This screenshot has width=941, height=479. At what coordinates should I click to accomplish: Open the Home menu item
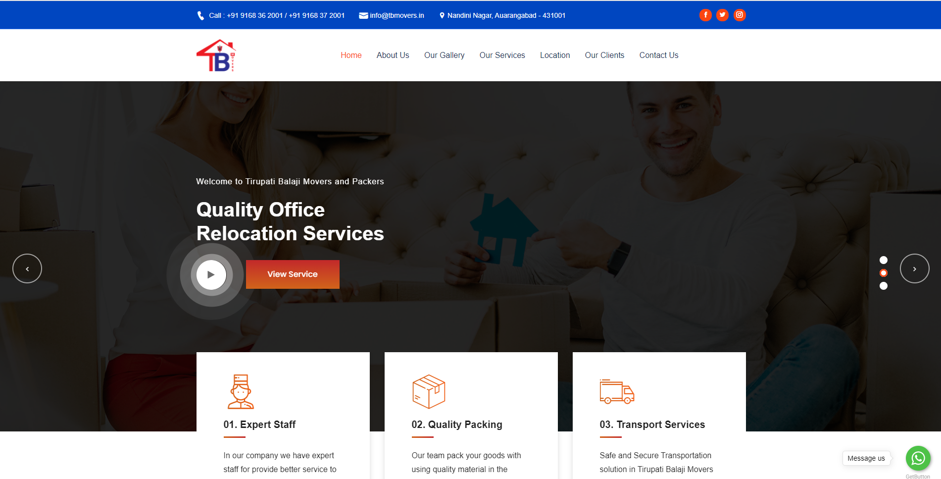[351, 55]
